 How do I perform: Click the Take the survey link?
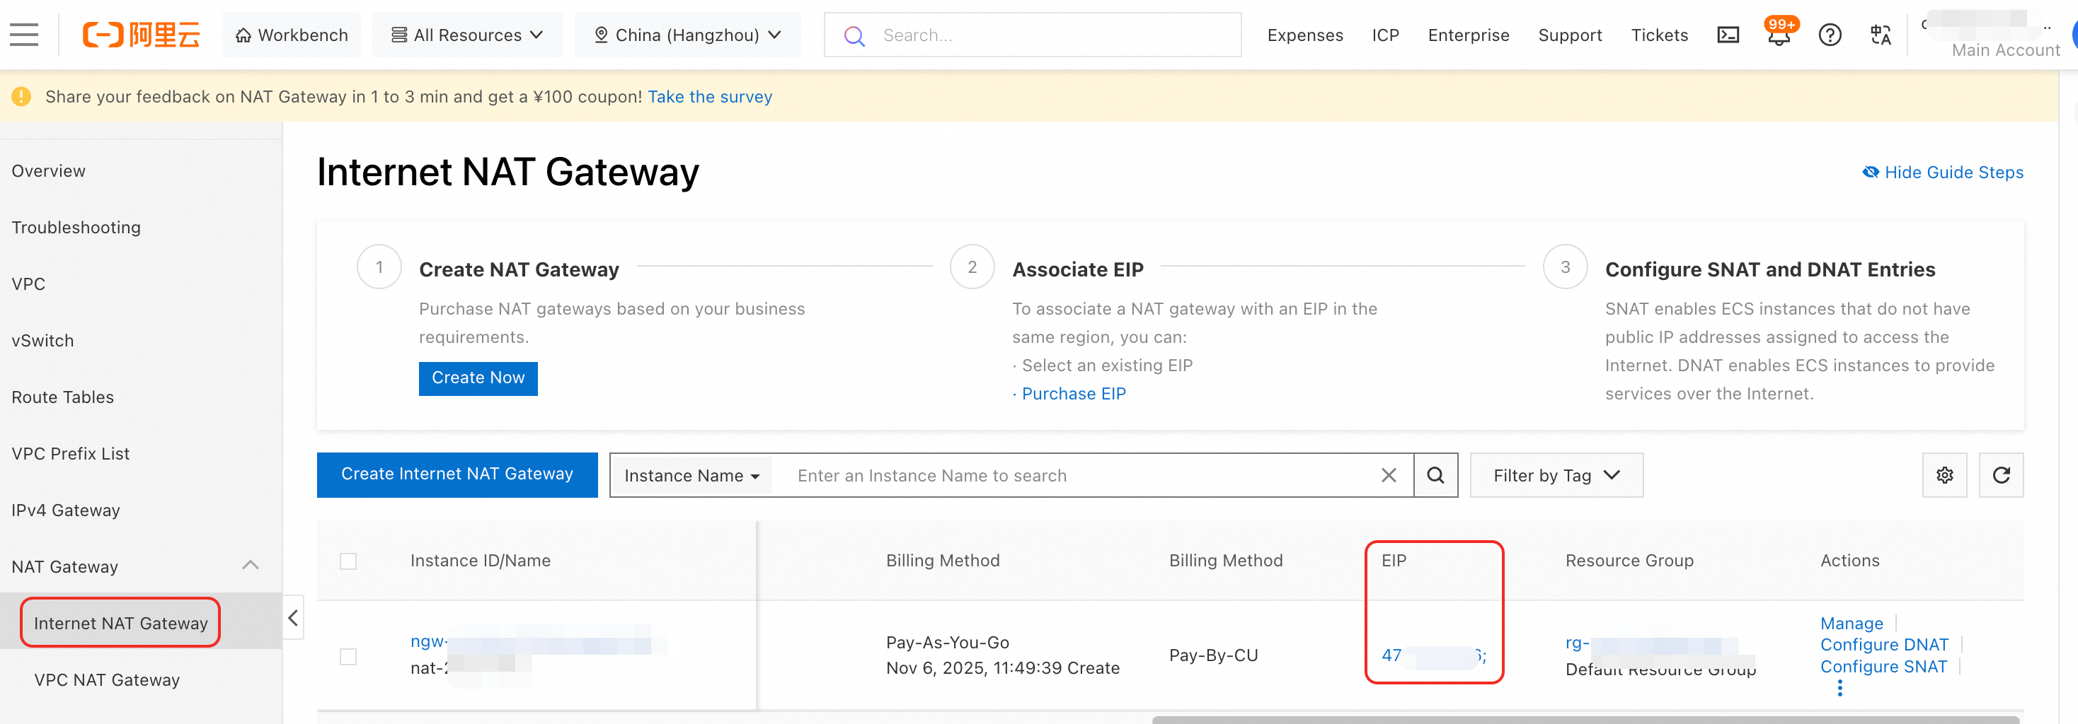[710, 97]
